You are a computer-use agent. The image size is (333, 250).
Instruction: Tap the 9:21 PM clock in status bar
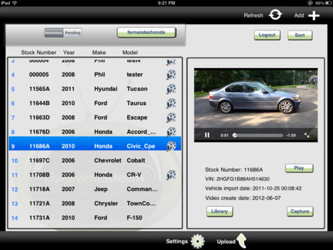click(x=166, y=3)
